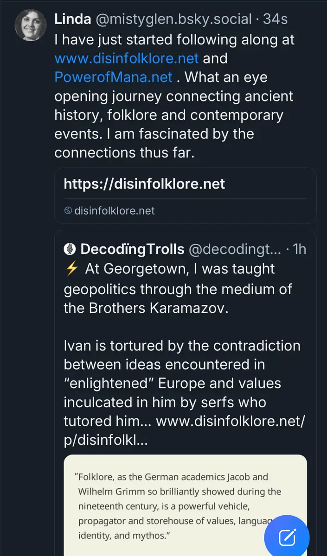Screen dimensions: 327x556
Task: Open Linda's display name
Action: [x=73, y=19]
